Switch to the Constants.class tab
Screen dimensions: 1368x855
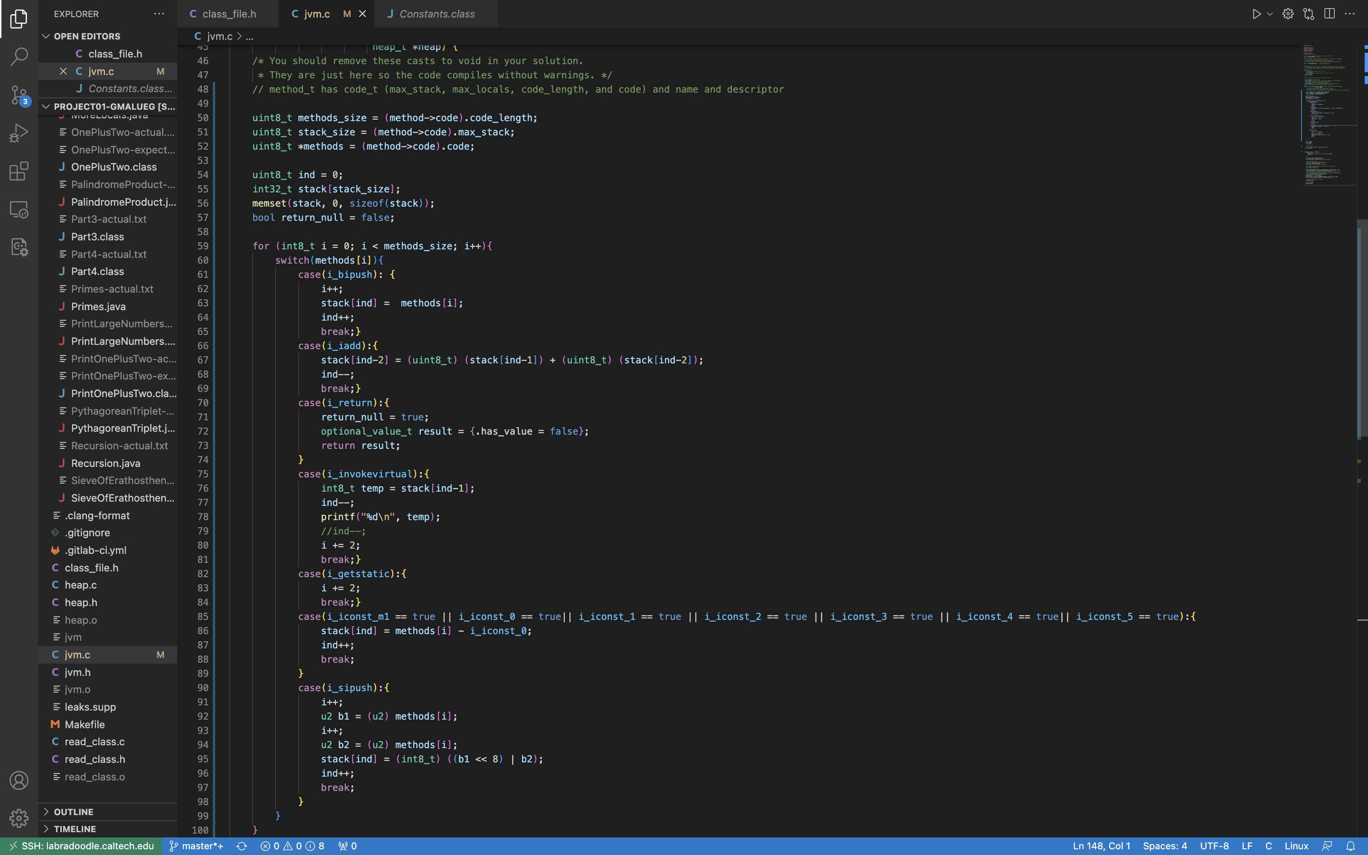click(x=437, y=14)
